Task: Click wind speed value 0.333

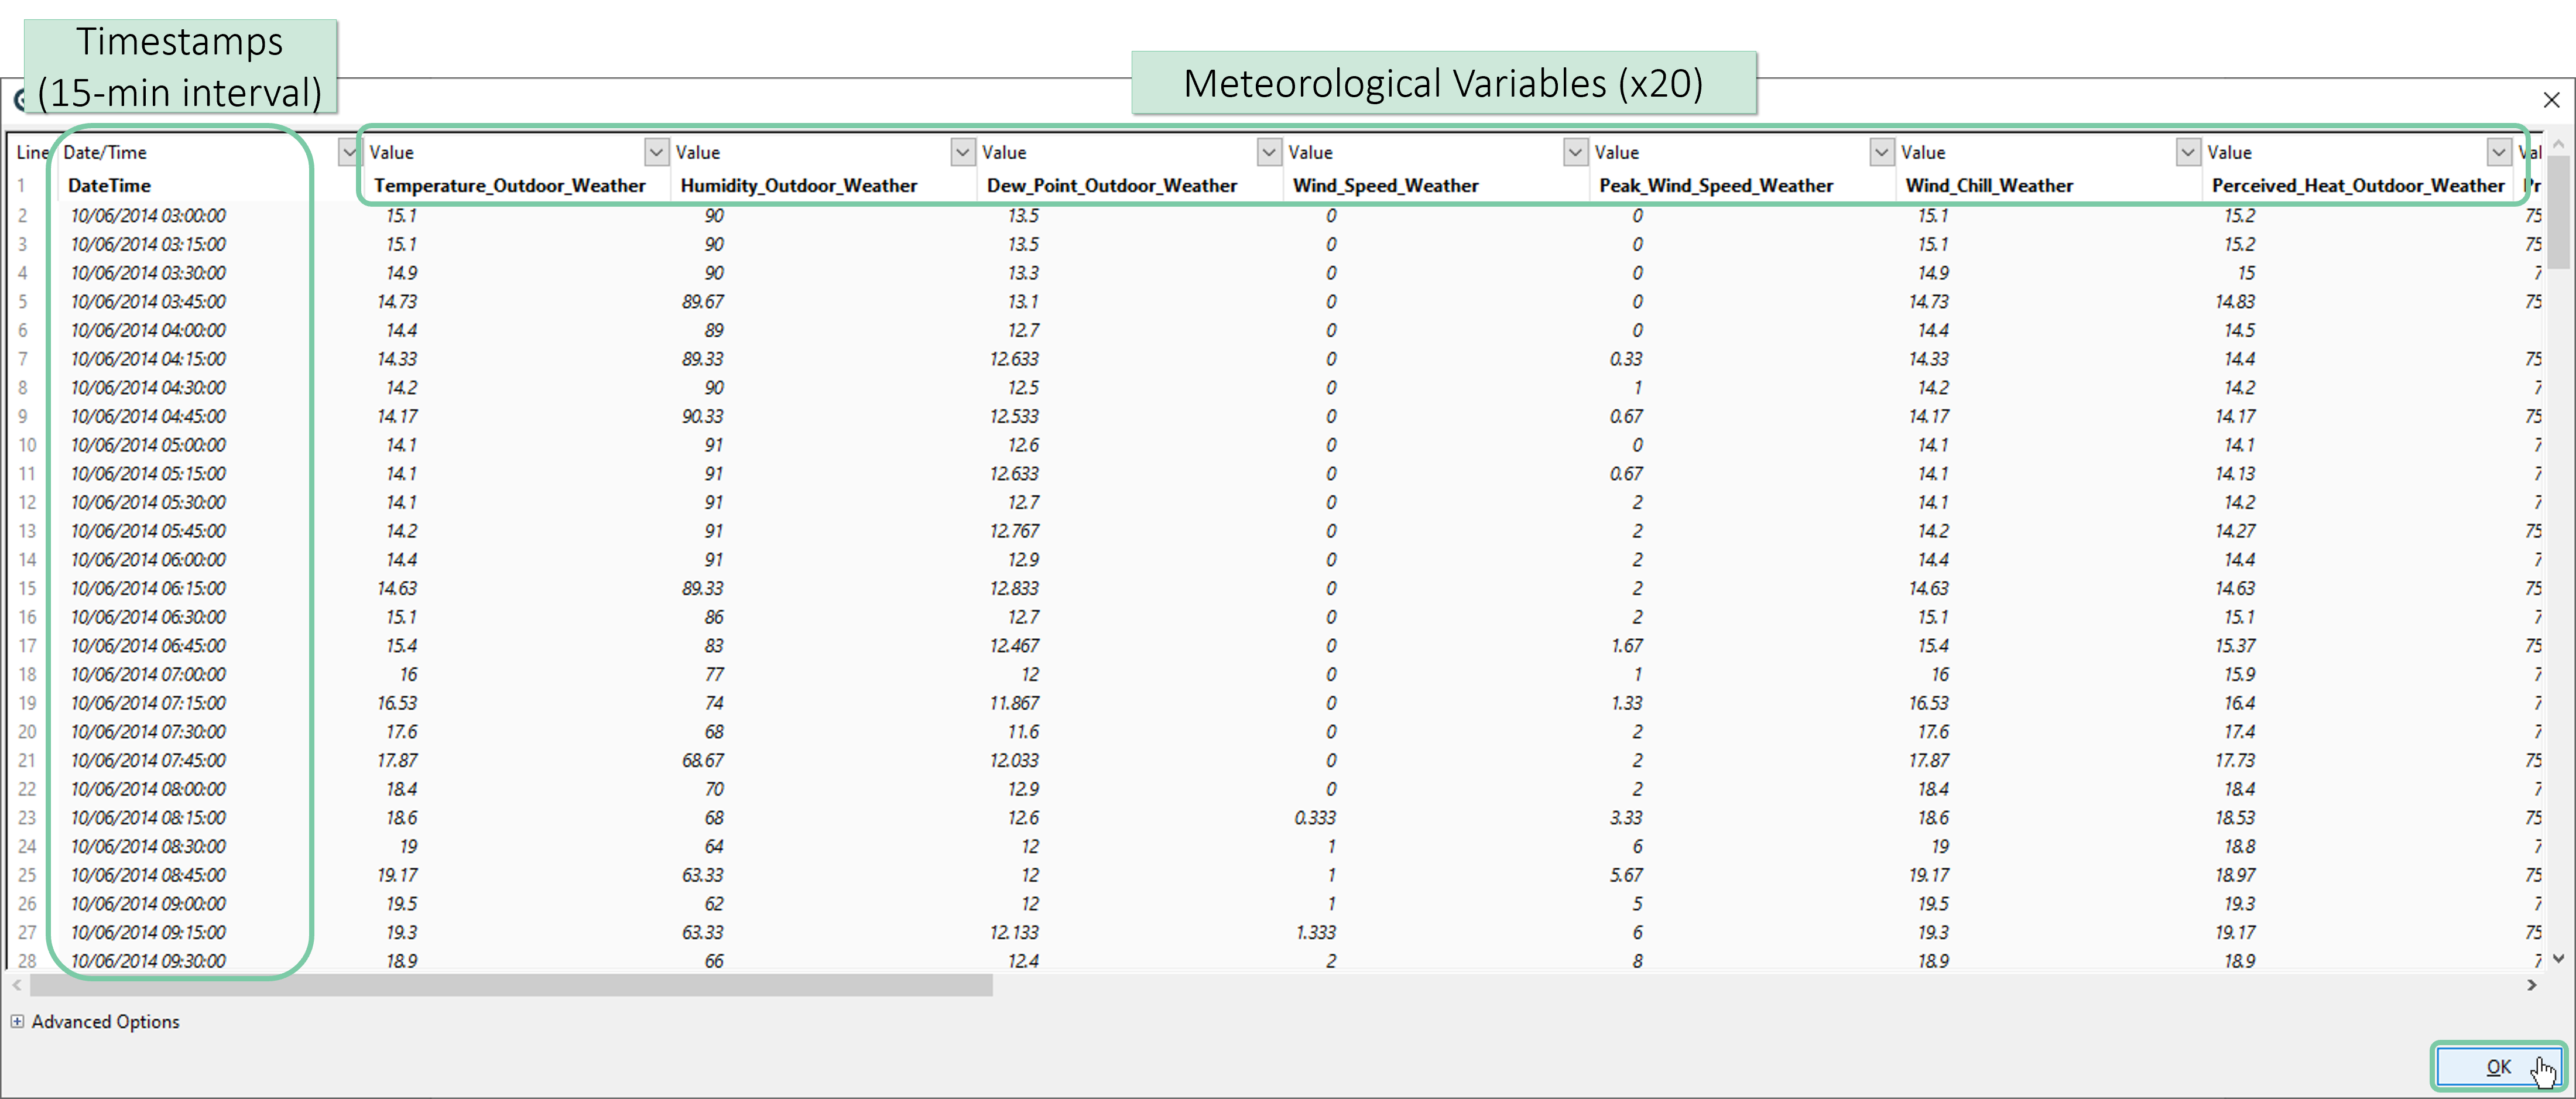Action: tap(1315, 818)
